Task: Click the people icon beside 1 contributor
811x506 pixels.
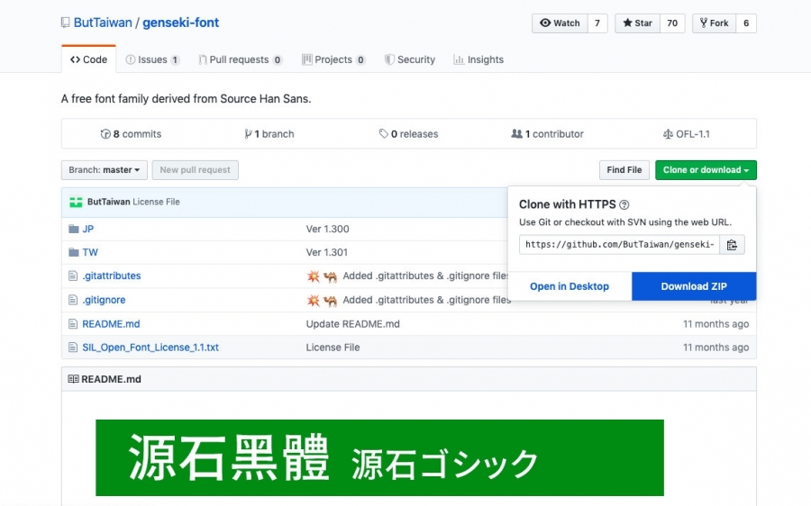Action: (516, 134)
